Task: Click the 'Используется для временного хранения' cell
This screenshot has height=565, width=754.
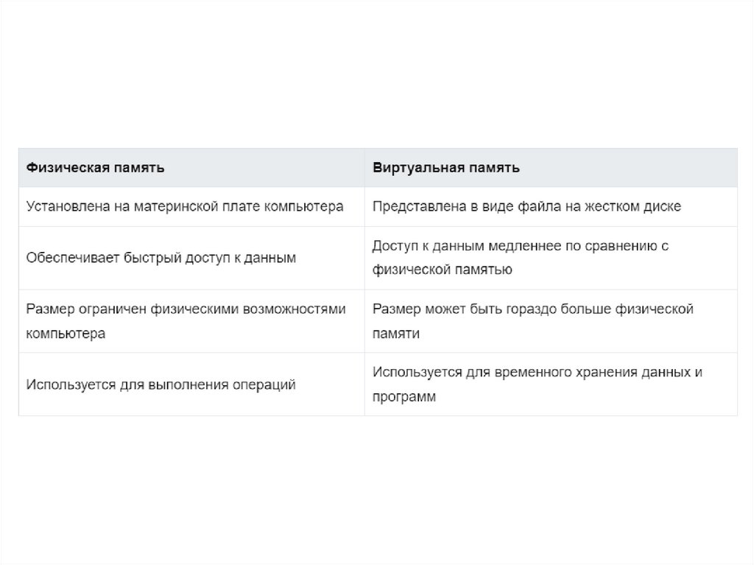Action: pyautogui.click(x=537, y=385)
